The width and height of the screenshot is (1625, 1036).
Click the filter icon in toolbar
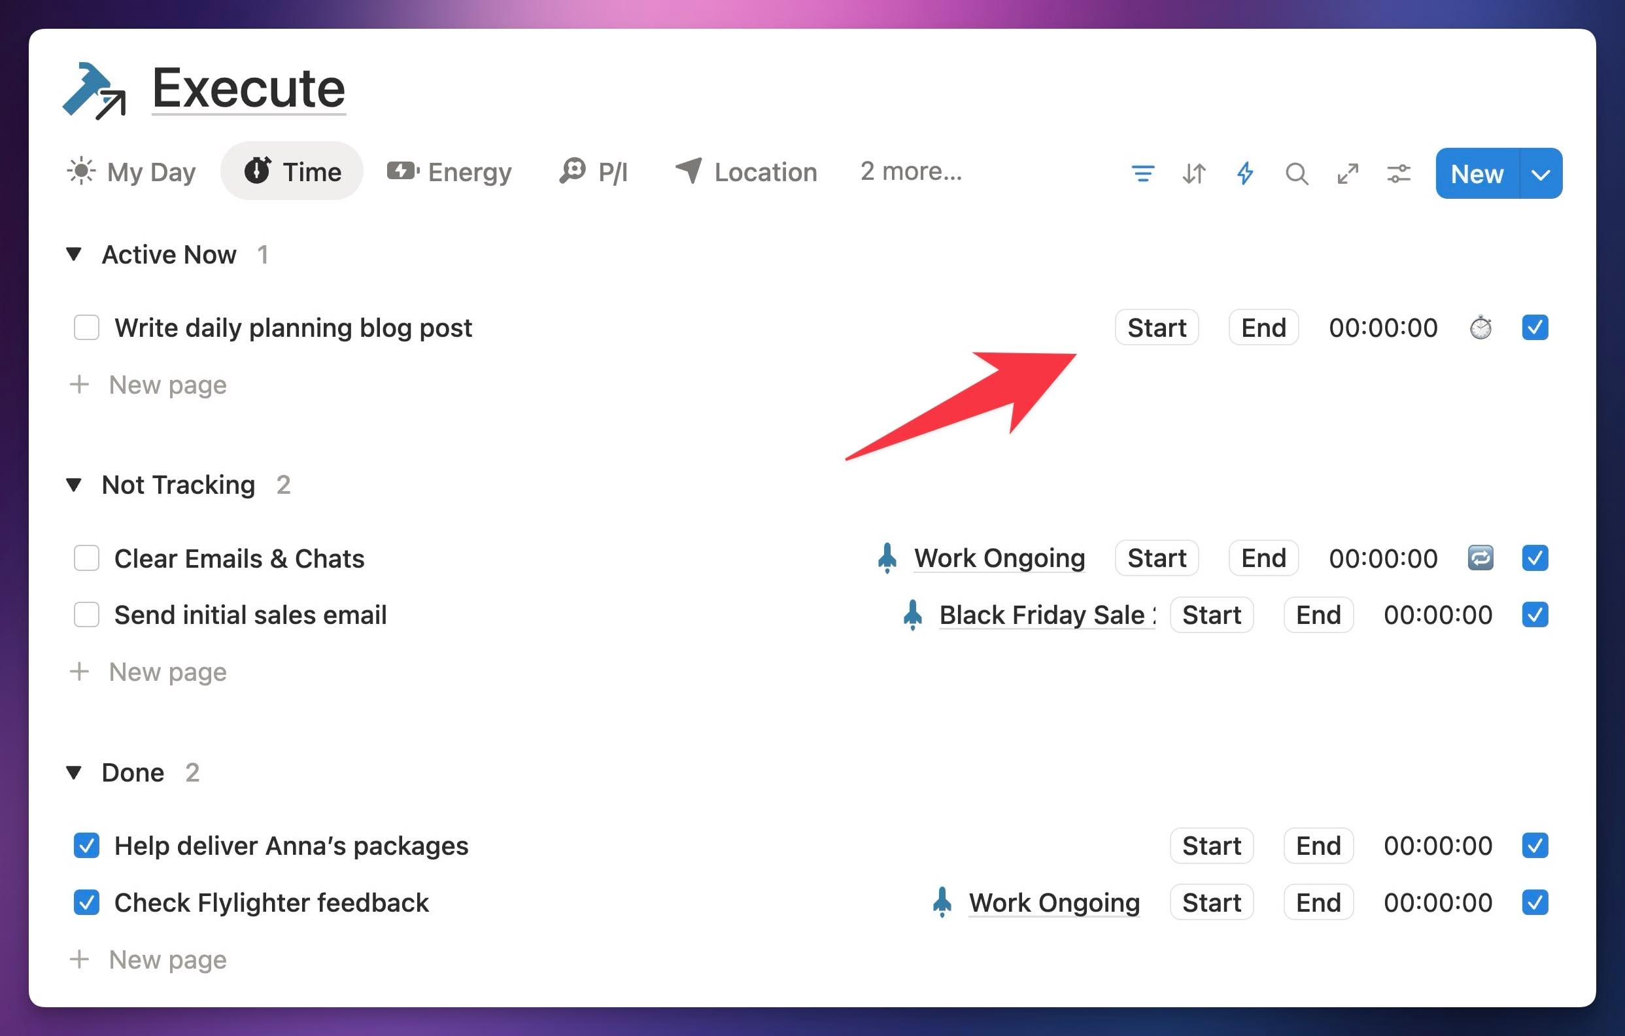[1142, 173]
